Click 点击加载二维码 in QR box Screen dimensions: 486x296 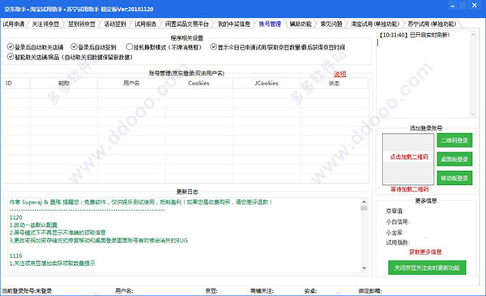(409, 157)
